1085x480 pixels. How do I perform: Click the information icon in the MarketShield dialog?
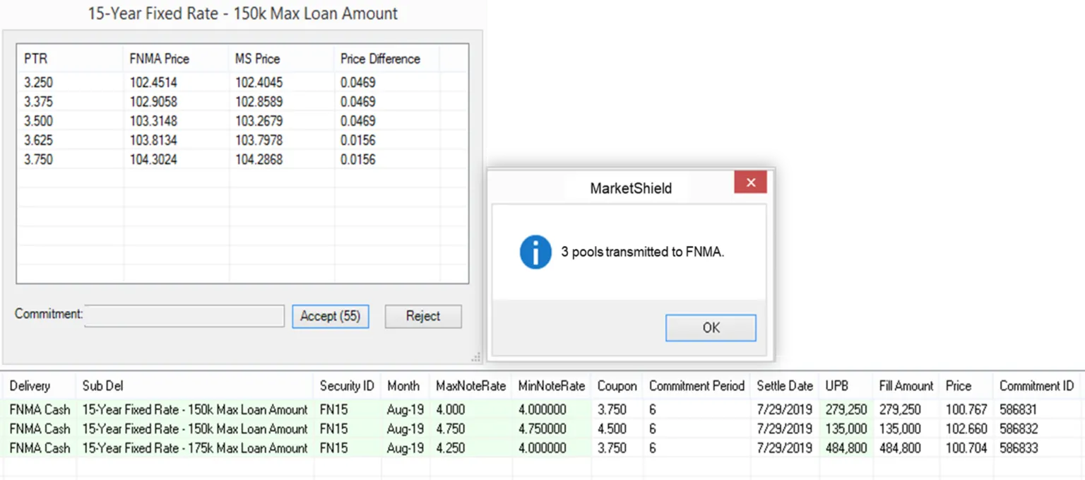click(x=535, y=251)
